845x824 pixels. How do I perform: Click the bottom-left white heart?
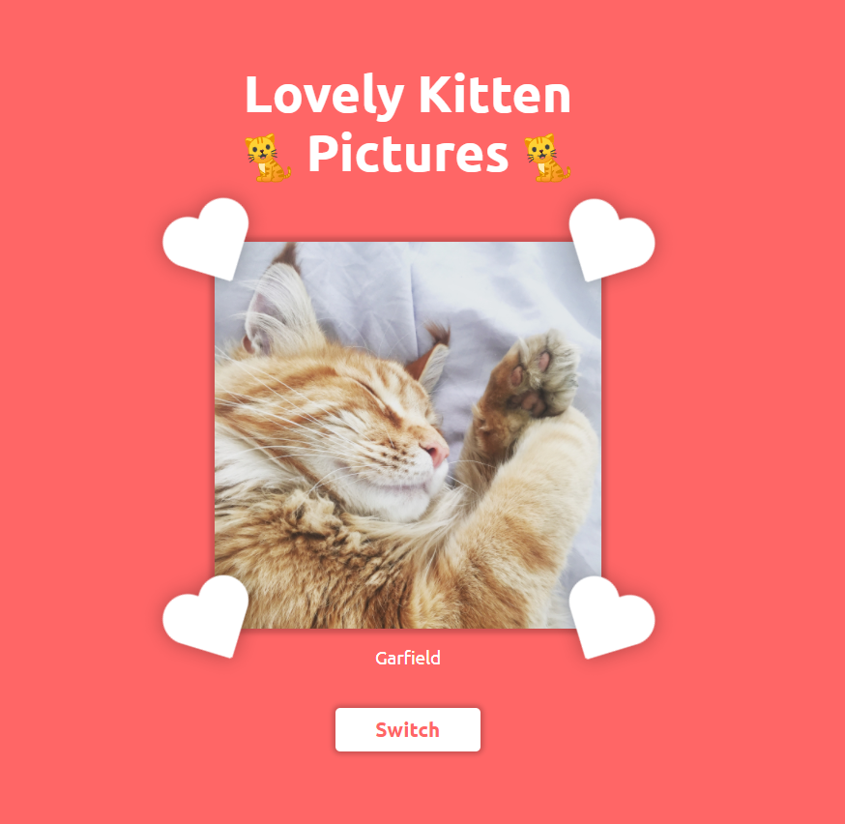tap(206, 616)
